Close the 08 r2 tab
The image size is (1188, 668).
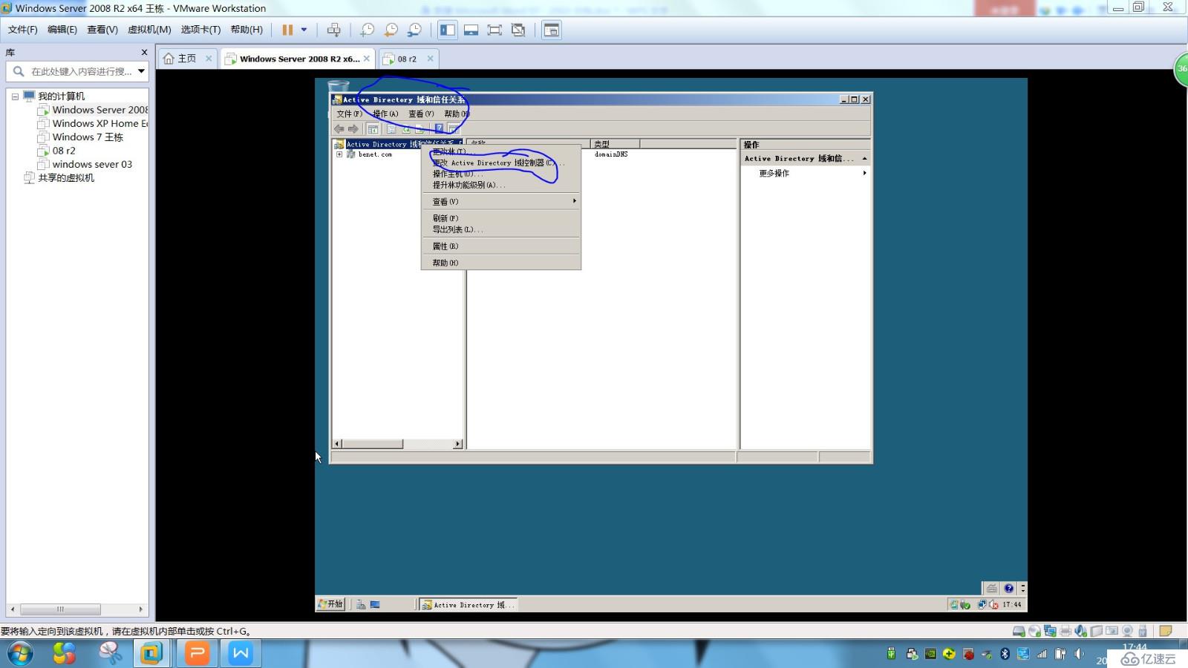click(x=430, y=59)
